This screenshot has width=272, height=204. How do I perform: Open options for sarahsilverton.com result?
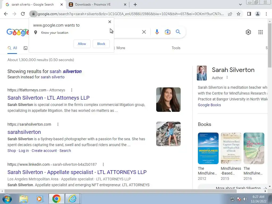(x=58, y=124)
